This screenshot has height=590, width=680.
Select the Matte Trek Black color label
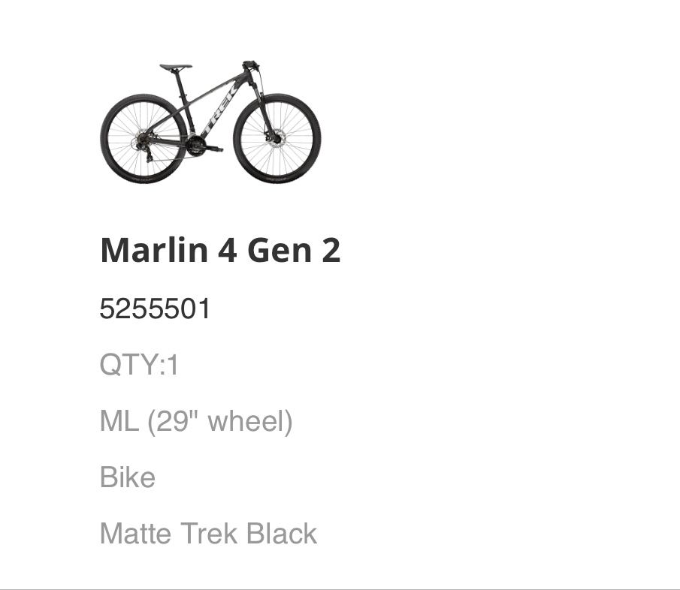208,534
